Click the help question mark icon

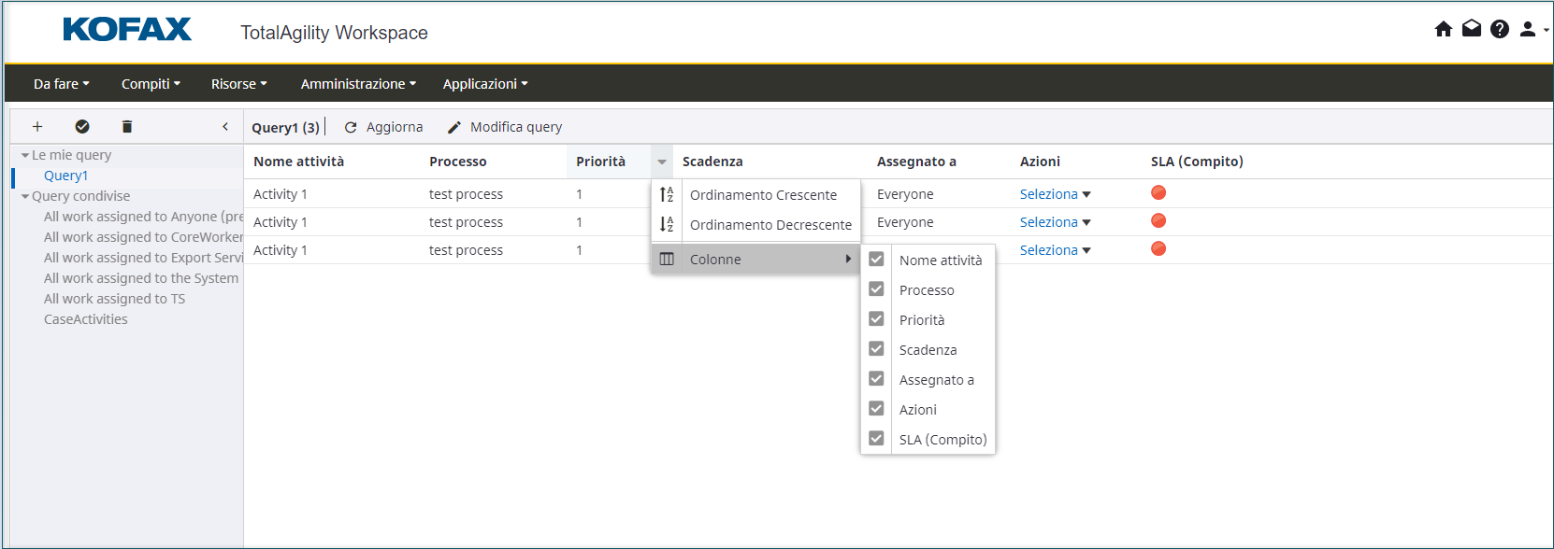point(1500,29)
